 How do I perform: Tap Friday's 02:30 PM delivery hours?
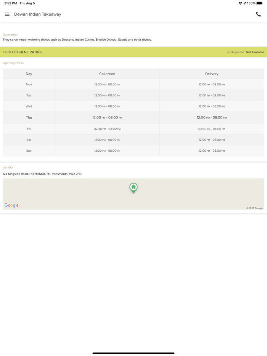(212, 129)
